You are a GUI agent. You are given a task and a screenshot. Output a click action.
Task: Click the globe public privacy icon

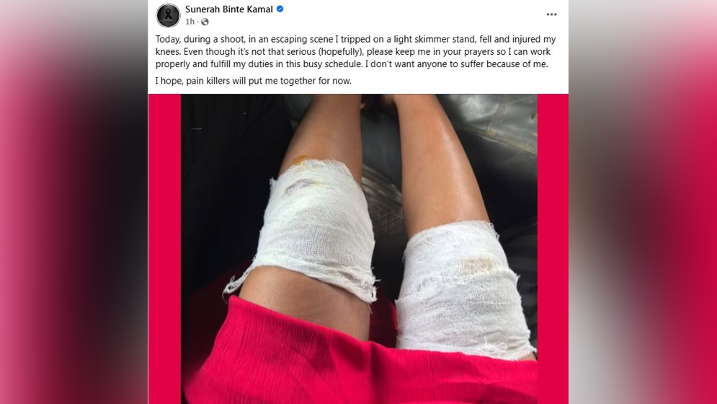[205, 22]
